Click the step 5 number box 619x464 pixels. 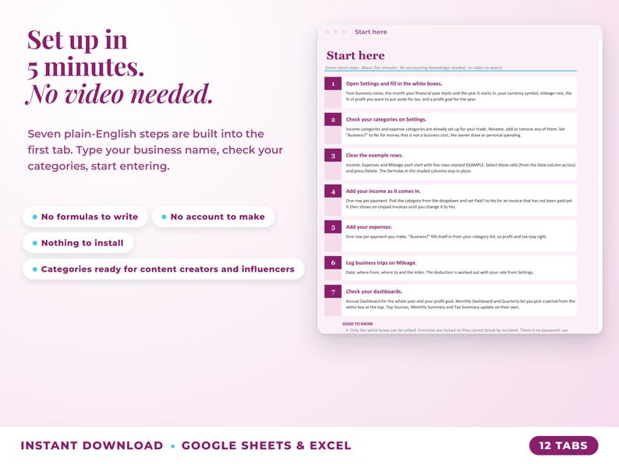tap(333, 227)
